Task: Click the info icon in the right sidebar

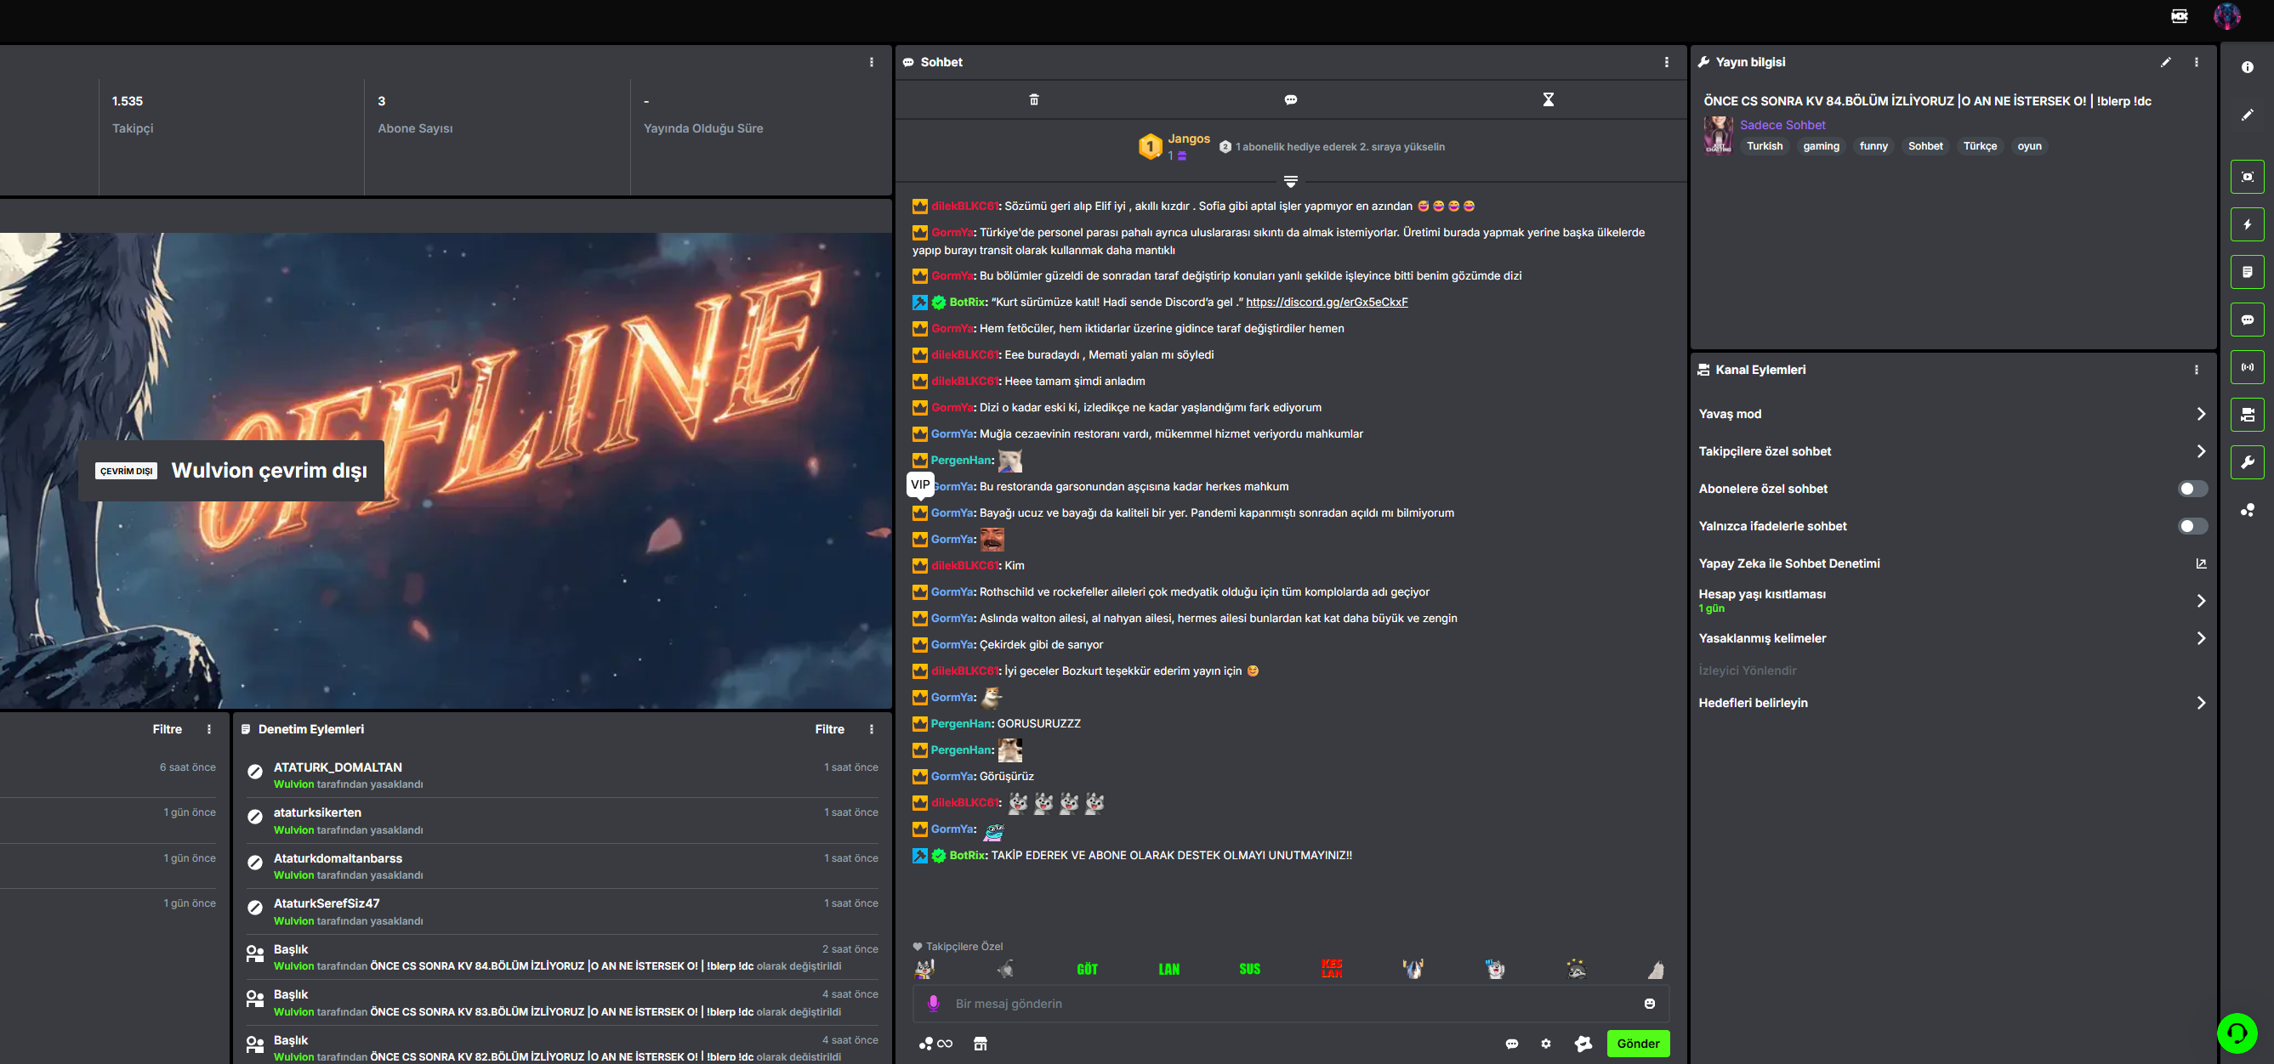Action: (x=2247, y=67)
